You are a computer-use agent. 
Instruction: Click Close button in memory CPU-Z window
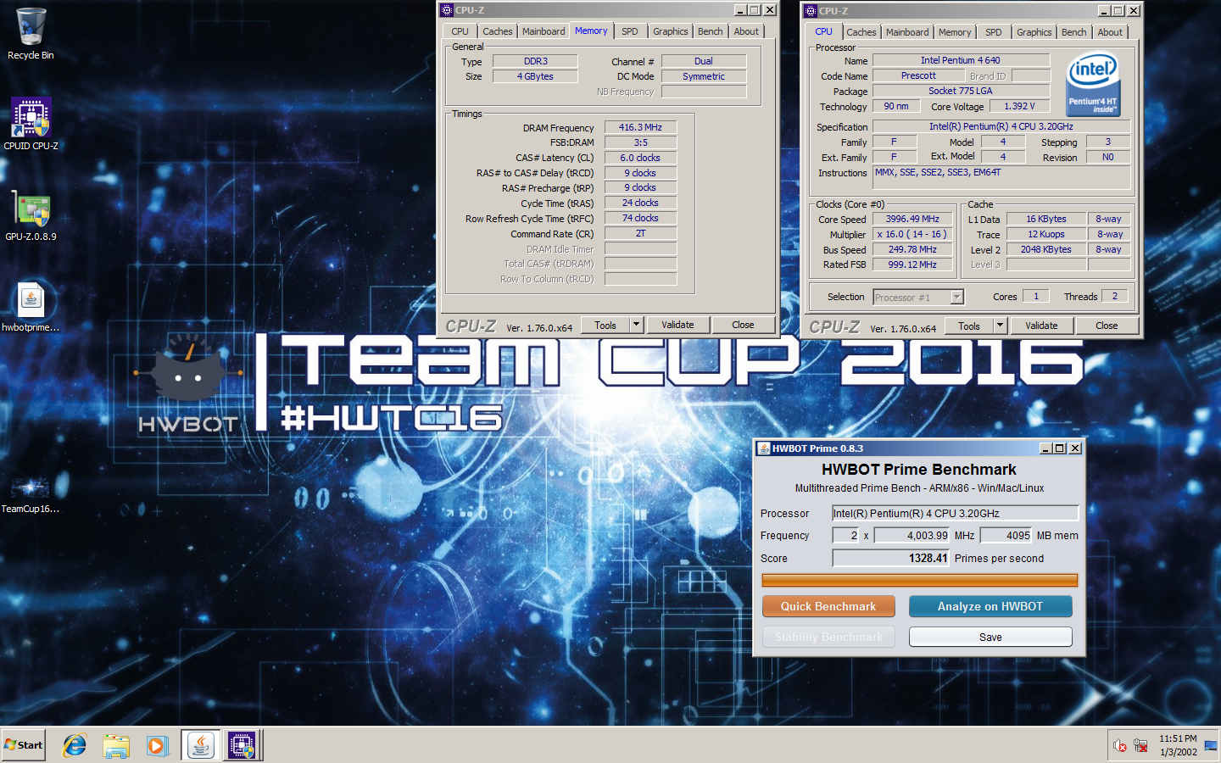pos(743,325)
